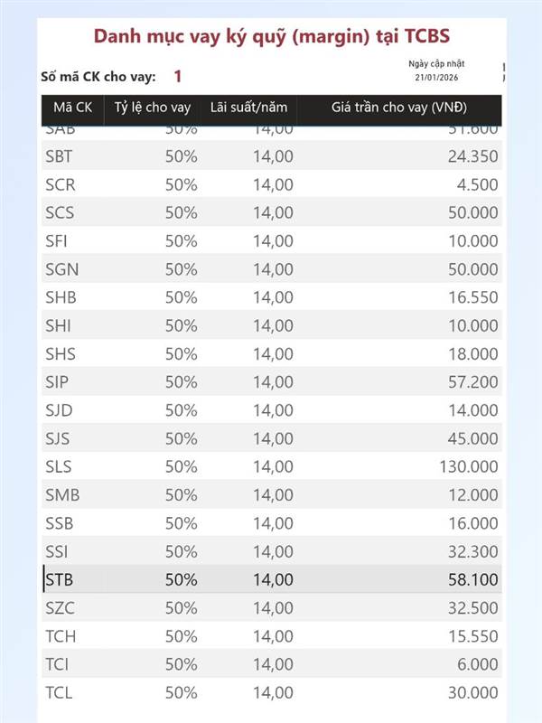Click the Lãi suất/năm column header
The height and width of the screenshot is (723, 542).
click(x=248, y=108)
